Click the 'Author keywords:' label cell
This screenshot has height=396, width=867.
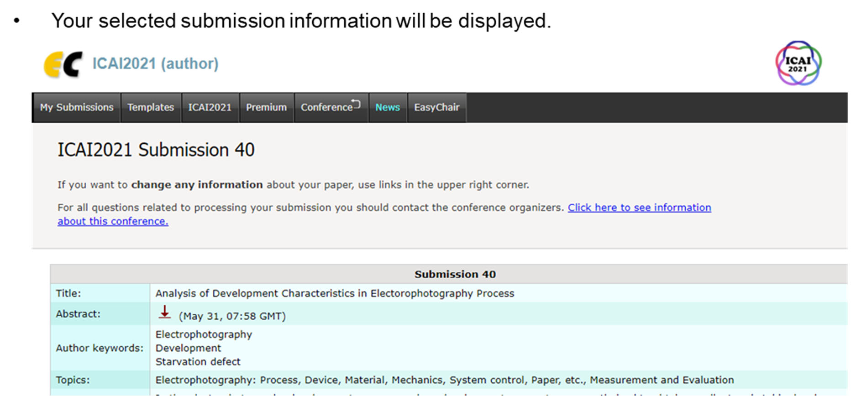click(x=100, y=348)
